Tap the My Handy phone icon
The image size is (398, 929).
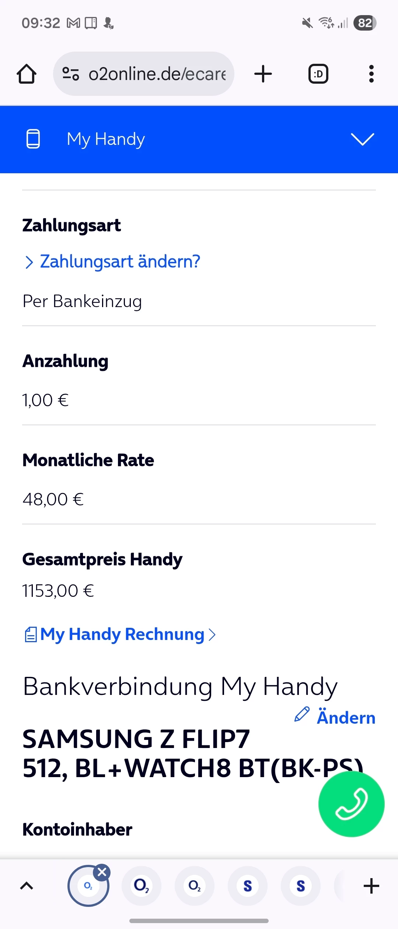33,139
